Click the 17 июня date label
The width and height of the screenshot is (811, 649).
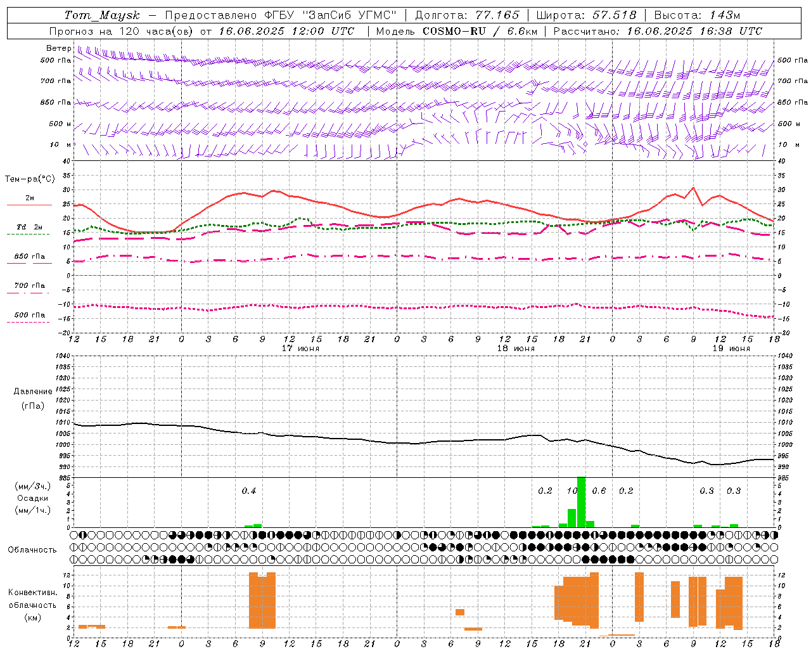click(300, 349)
